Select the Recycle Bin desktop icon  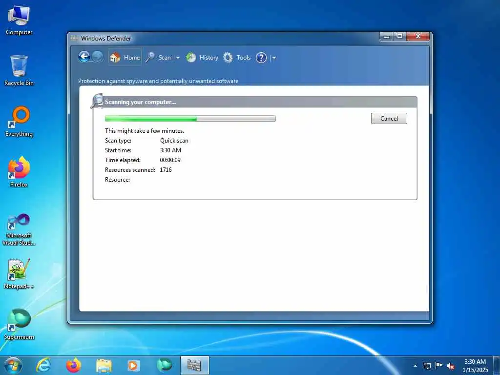coord(19,70)
